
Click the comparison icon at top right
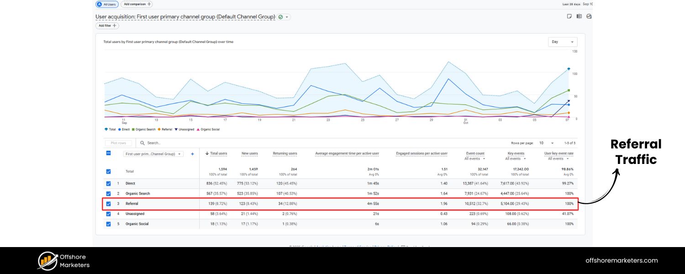tap(579, 16)
